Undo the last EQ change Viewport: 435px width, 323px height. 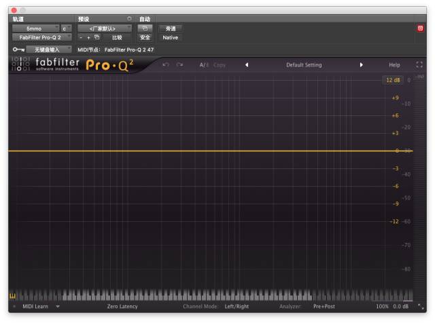166,65
